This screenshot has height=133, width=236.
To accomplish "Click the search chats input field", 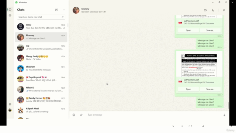I will pos(41,17).
